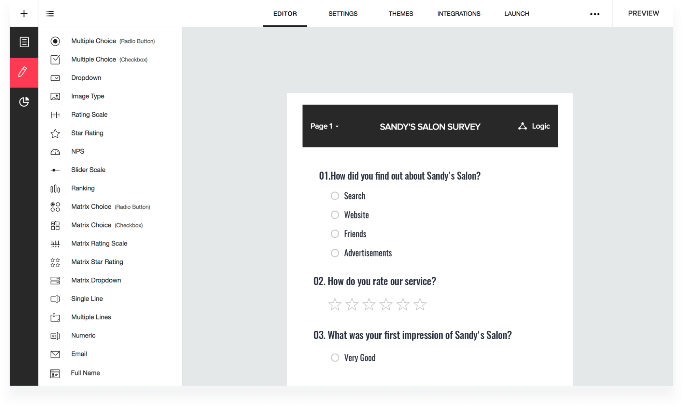Screen dimensions: 683x407
Task: Click the LAUNCH tab
Action: 517,13
